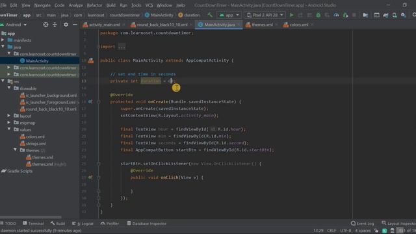
Task: Click the Attach Debugger icon in toolbar
Action: pyautogui.click(x=345, y=15)
